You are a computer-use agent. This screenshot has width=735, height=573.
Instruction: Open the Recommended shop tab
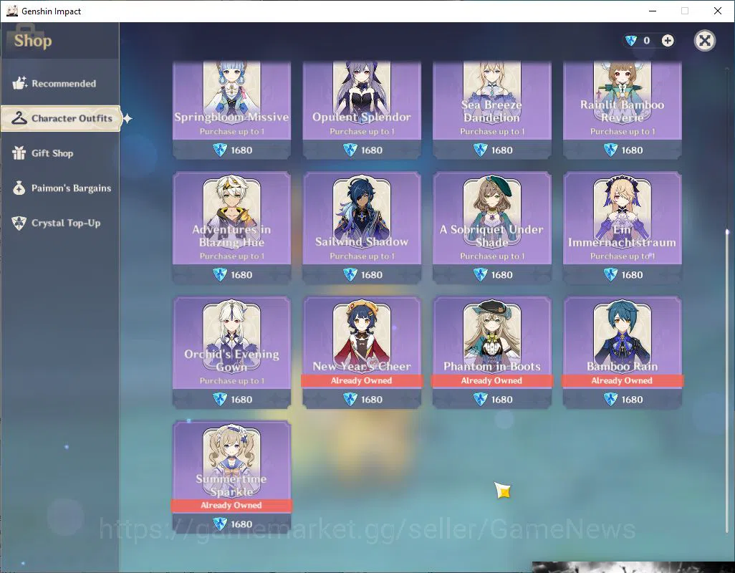59,83
